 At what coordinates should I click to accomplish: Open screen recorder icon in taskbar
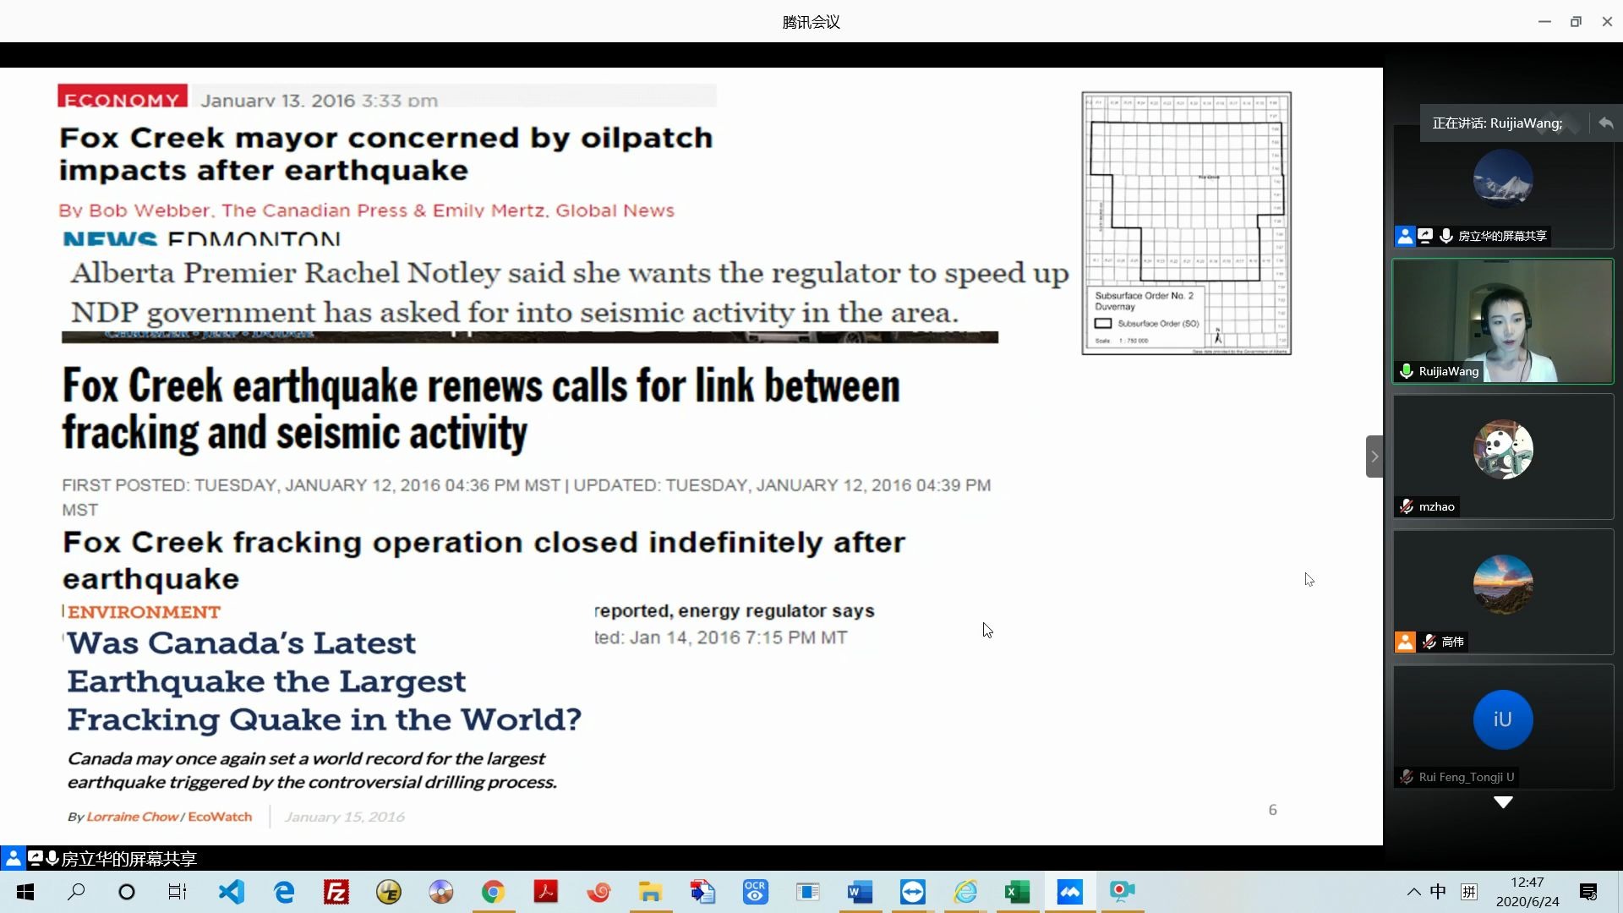click(1123, 892)
